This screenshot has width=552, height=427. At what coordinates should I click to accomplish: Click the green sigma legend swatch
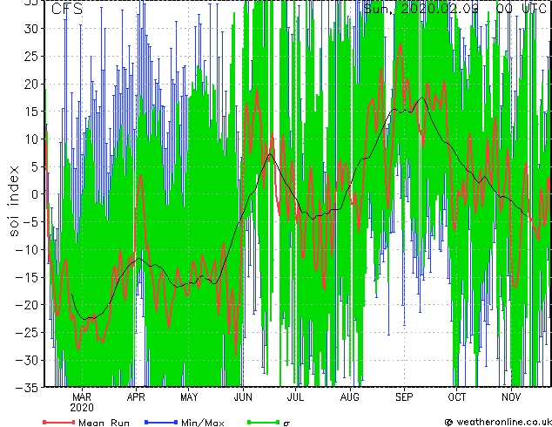point(263,422)
